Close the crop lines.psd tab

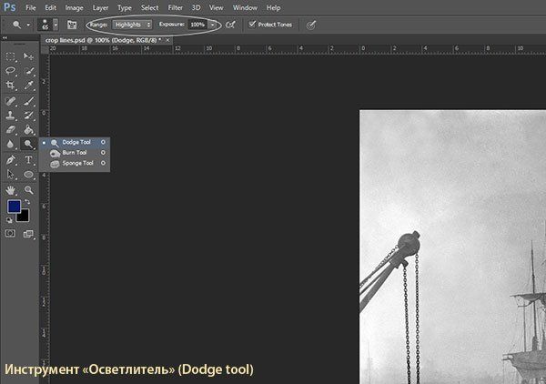(x=167, y=40)
